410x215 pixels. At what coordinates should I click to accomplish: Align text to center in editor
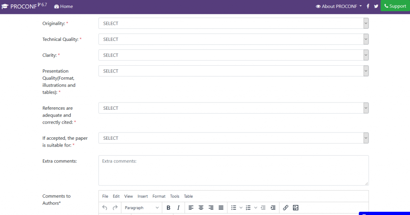click(x=201, y=208)
